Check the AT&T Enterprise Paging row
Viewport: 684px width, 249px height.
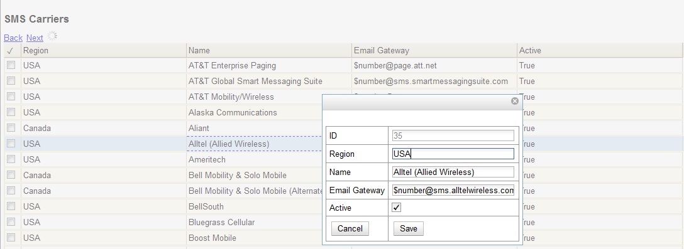[11, 65]
